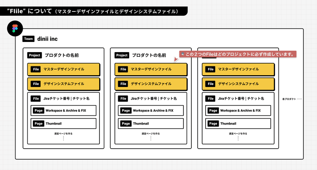Click the "各プロダクト" text
Screen dimensions: 317x170
click(289, 99)
